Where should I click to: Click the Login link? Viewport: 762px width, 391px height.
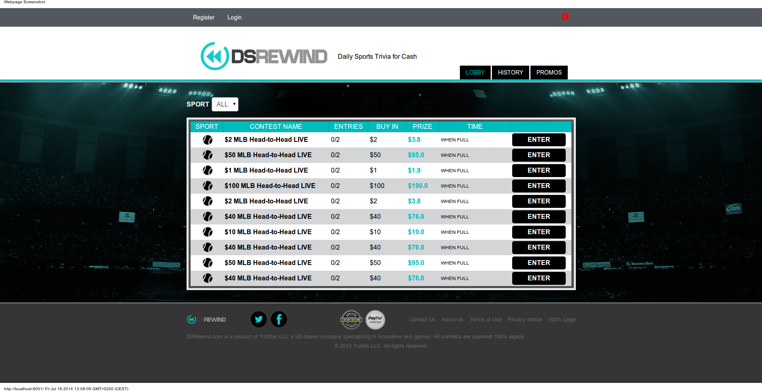pyautogui.click(x=234, y=17)
